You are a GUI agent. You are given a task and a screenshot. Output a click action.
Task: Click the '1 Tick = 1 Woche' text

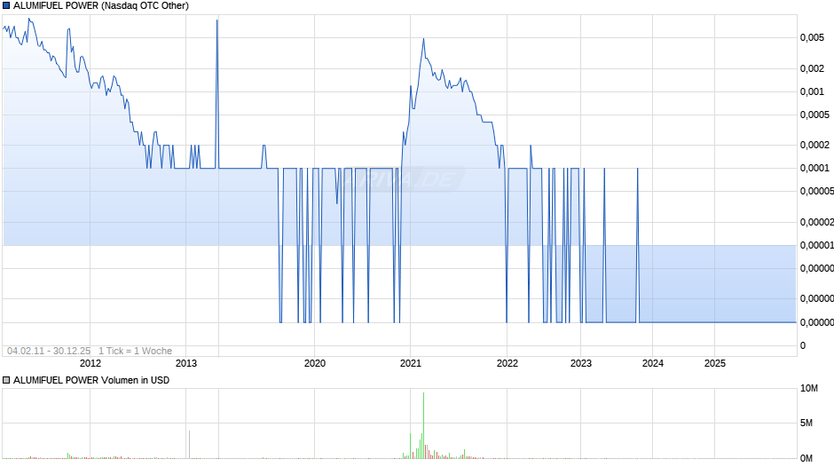135,351
